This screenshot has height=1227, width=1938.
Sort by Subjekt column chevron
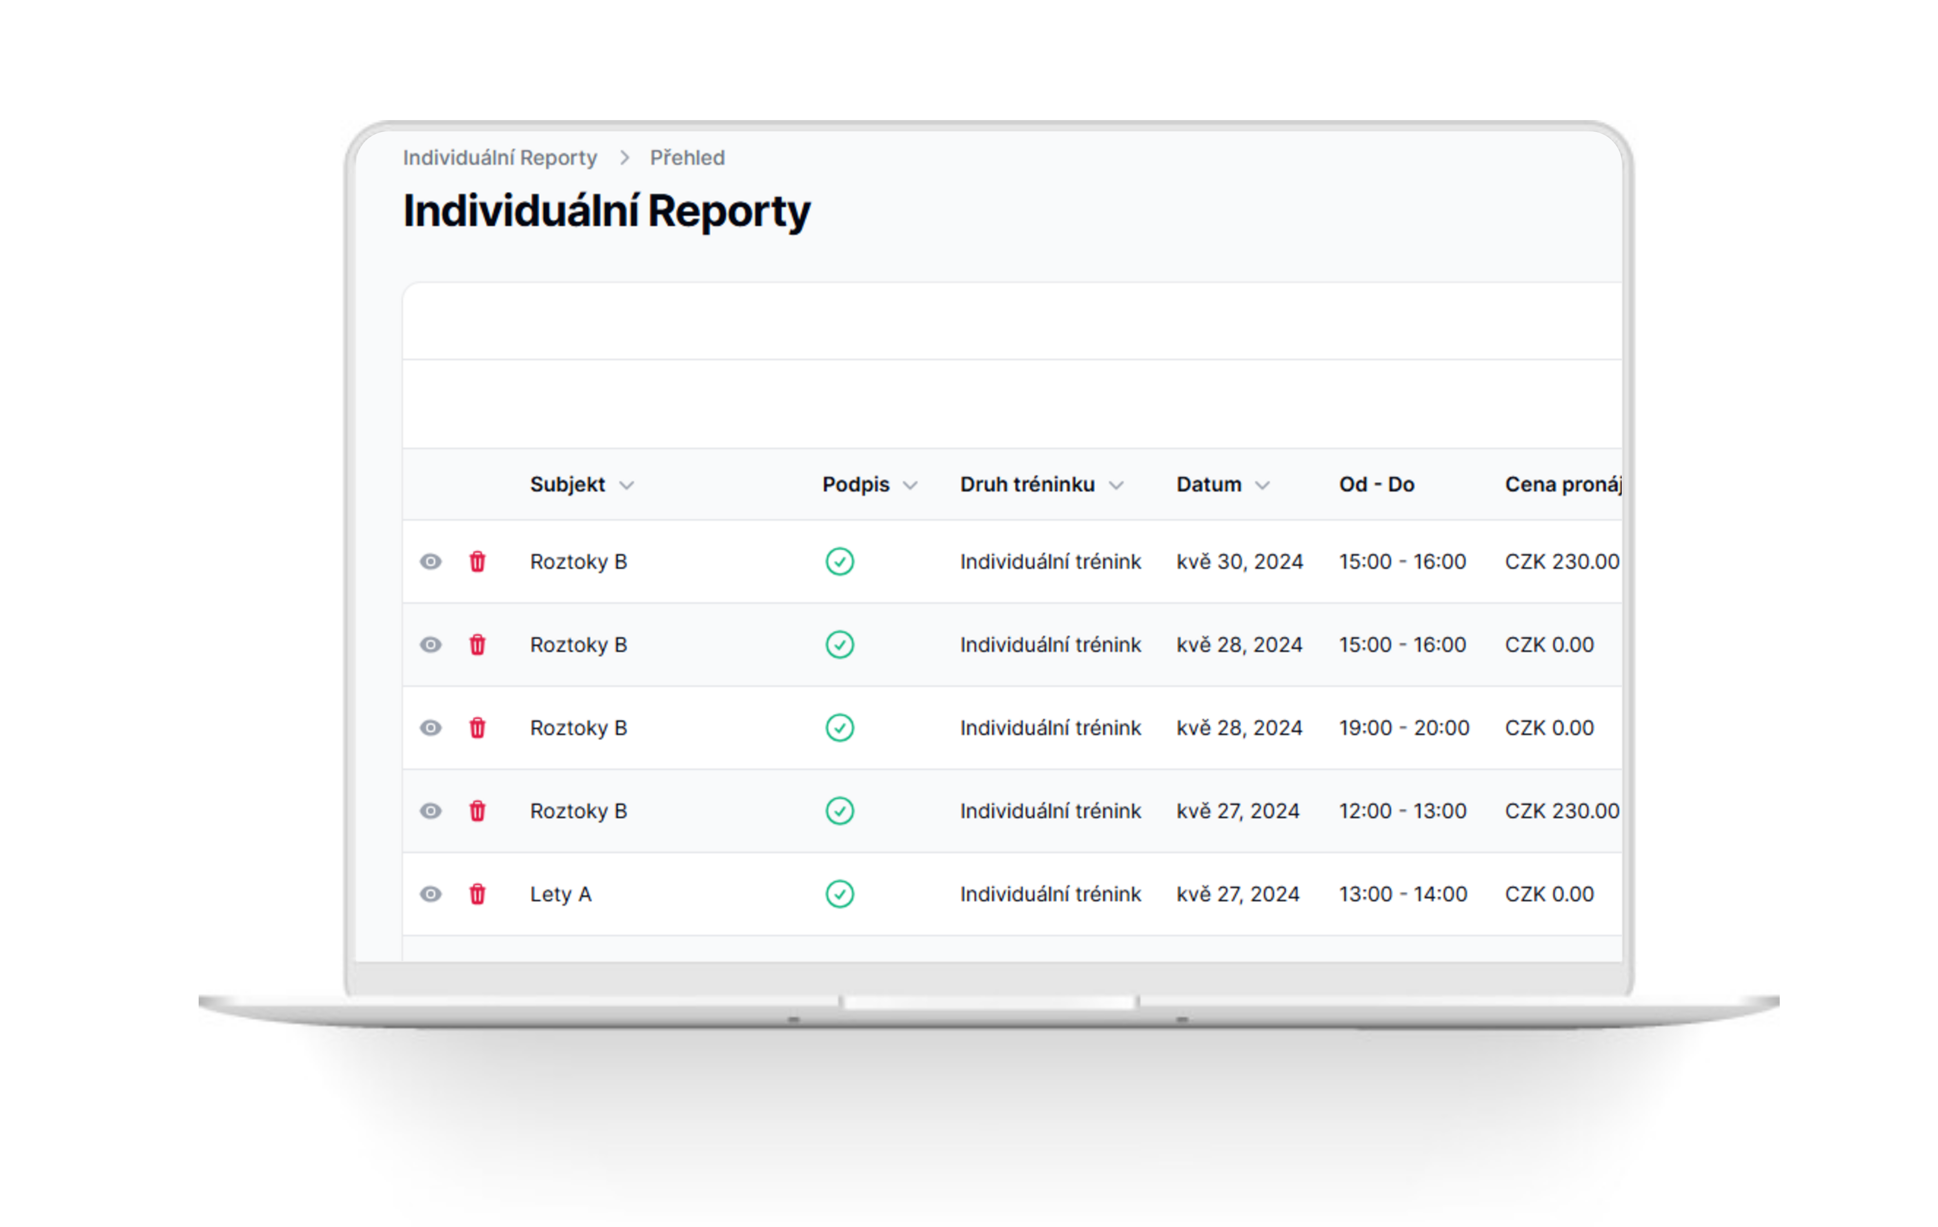point(626,485)
